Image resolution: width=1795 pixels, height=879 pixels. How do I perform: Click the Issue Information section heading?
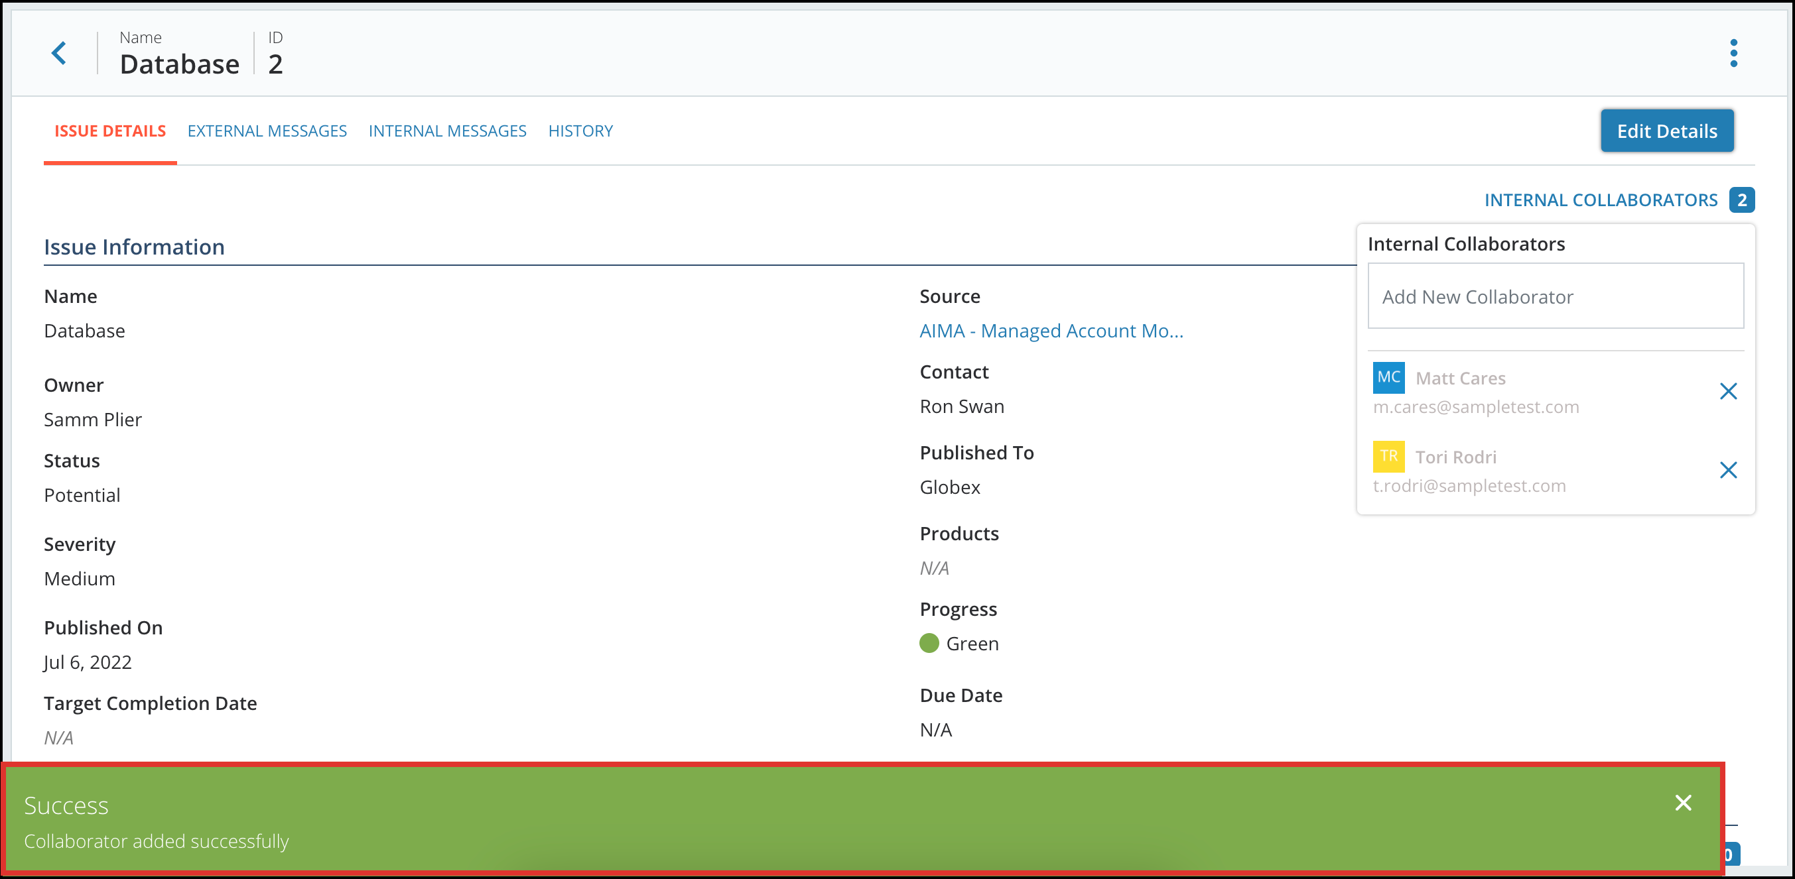tap(134, 247)
